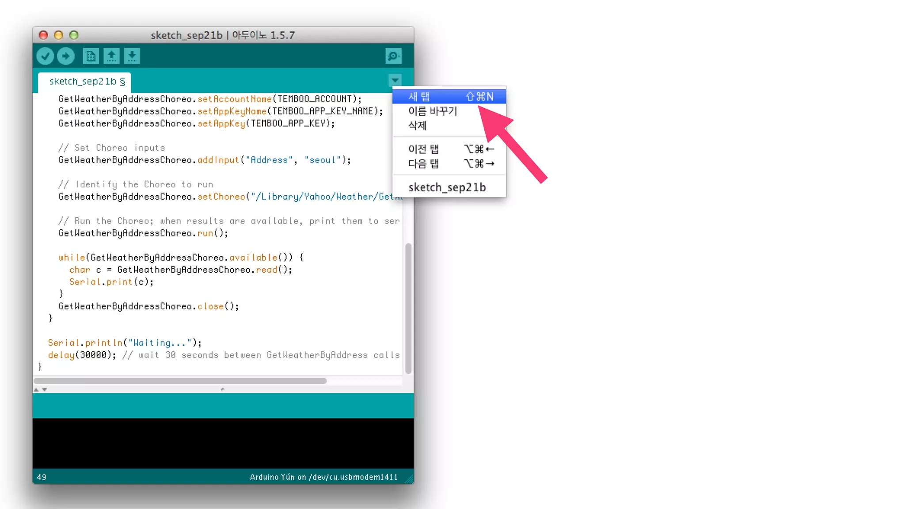Click the Upload arrow icon
The image size is (905, 509).
click(x=66, y=56)
